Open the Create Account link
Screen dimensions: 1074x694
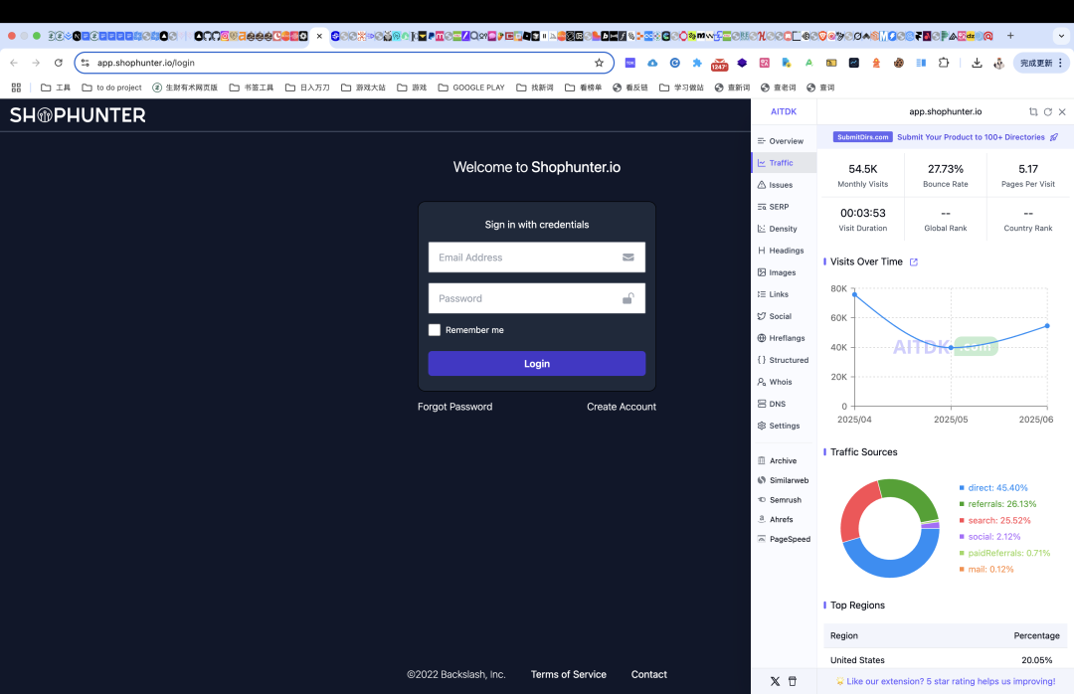pyautogui.click(x=622, y=407)
